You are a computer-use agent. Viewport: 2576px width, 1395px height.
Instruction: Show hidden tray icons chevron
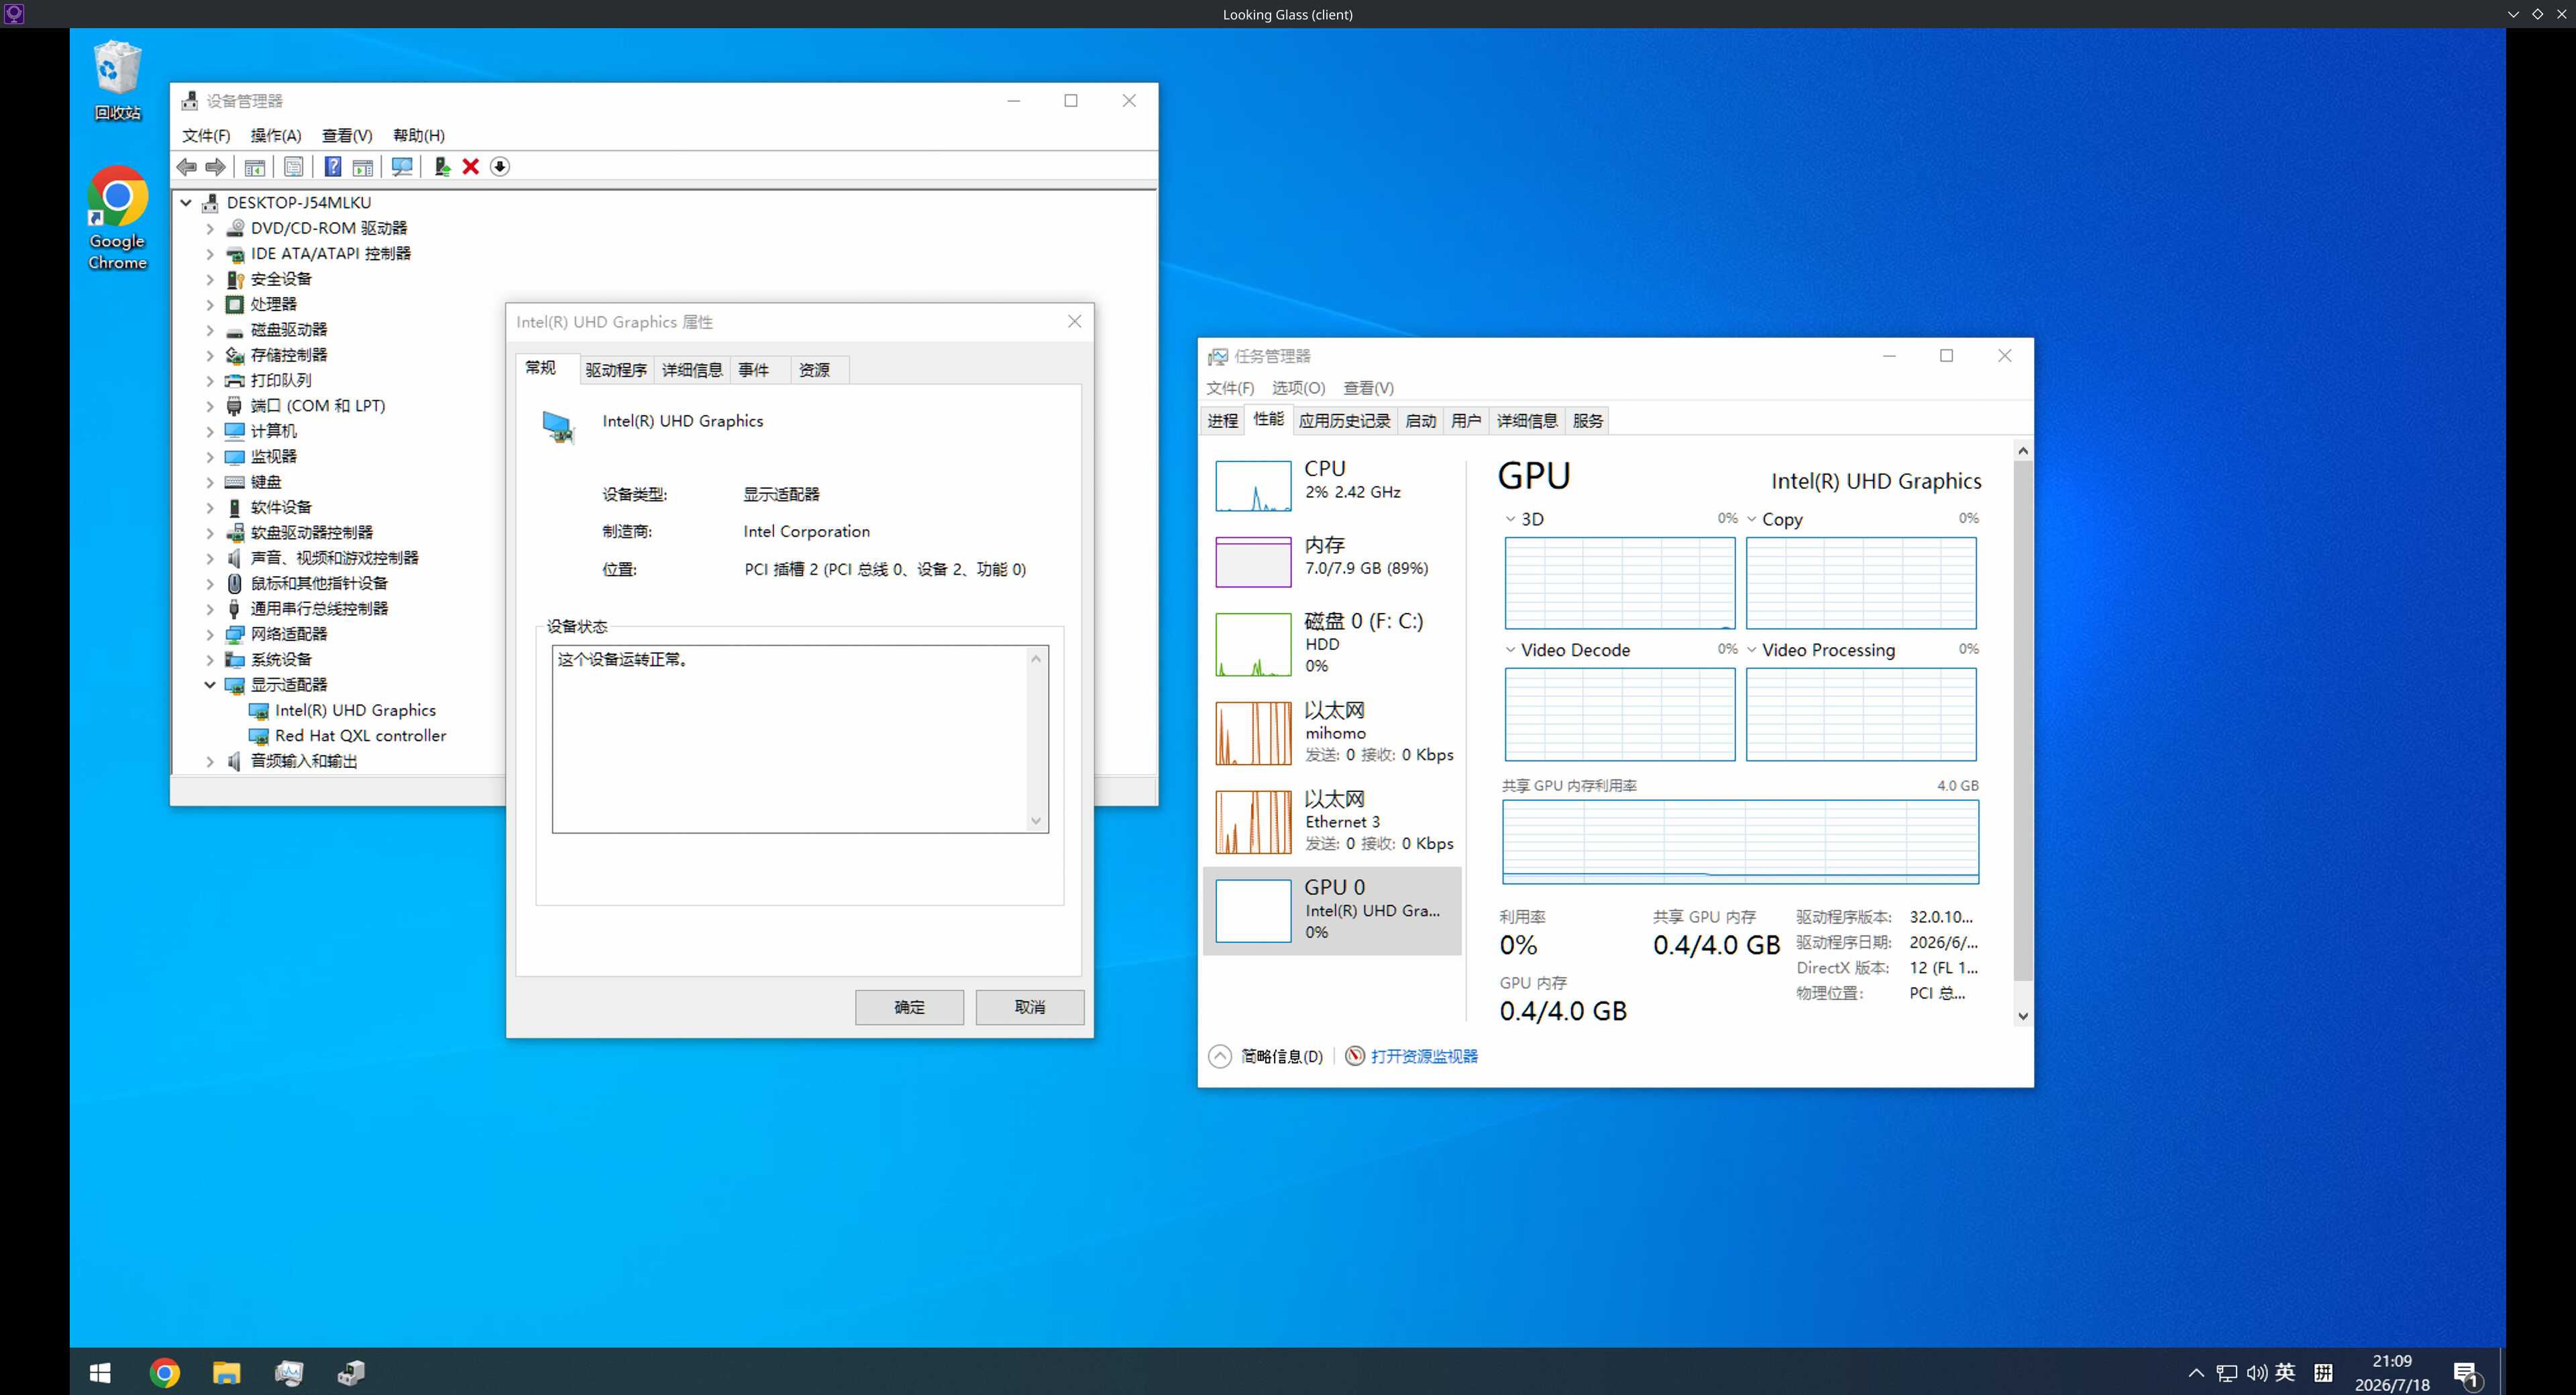[2196, 1373]
